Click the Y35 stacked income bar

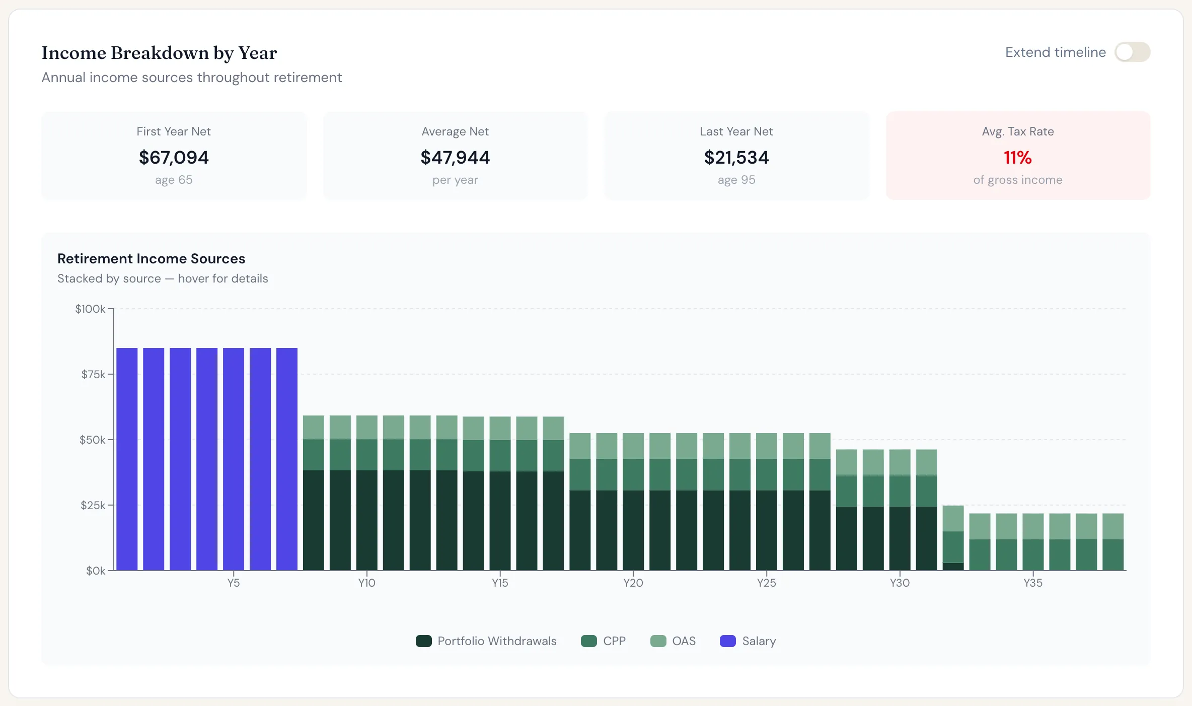1033,542
